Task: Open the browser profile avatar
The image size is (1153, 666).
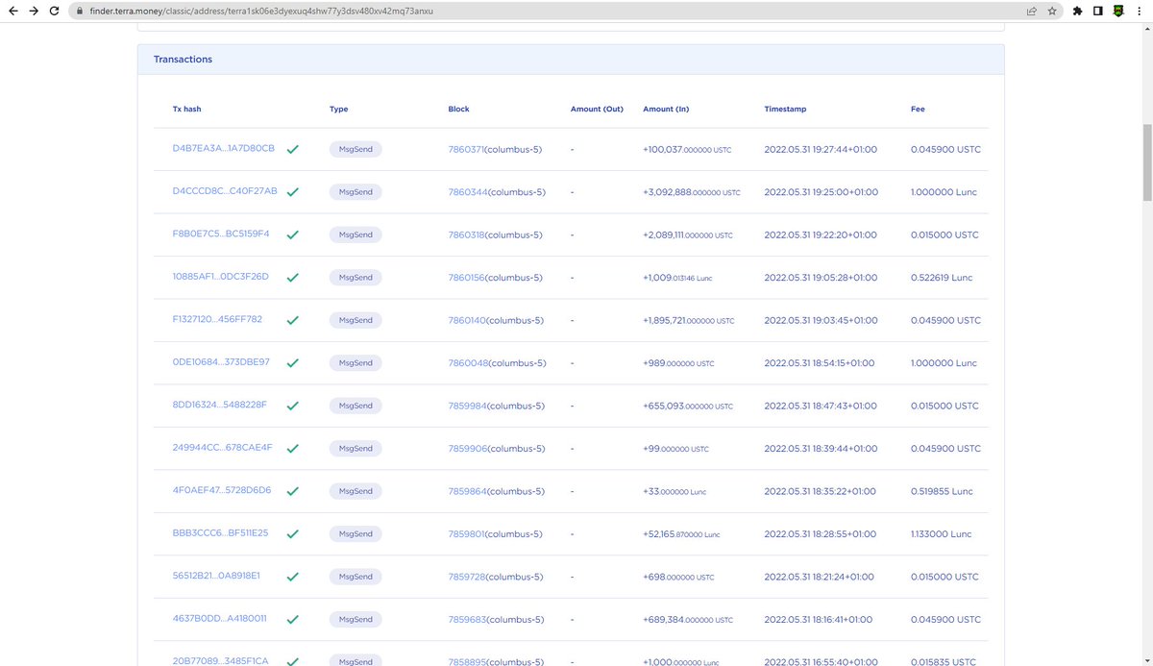Action: coord(1118,12)
